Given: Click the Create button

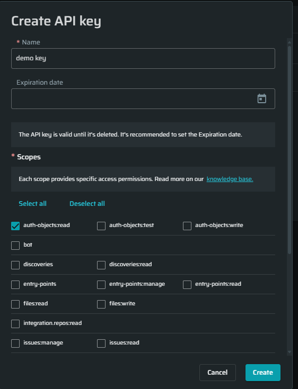Looking at the screenshot, I should [263, 373].
